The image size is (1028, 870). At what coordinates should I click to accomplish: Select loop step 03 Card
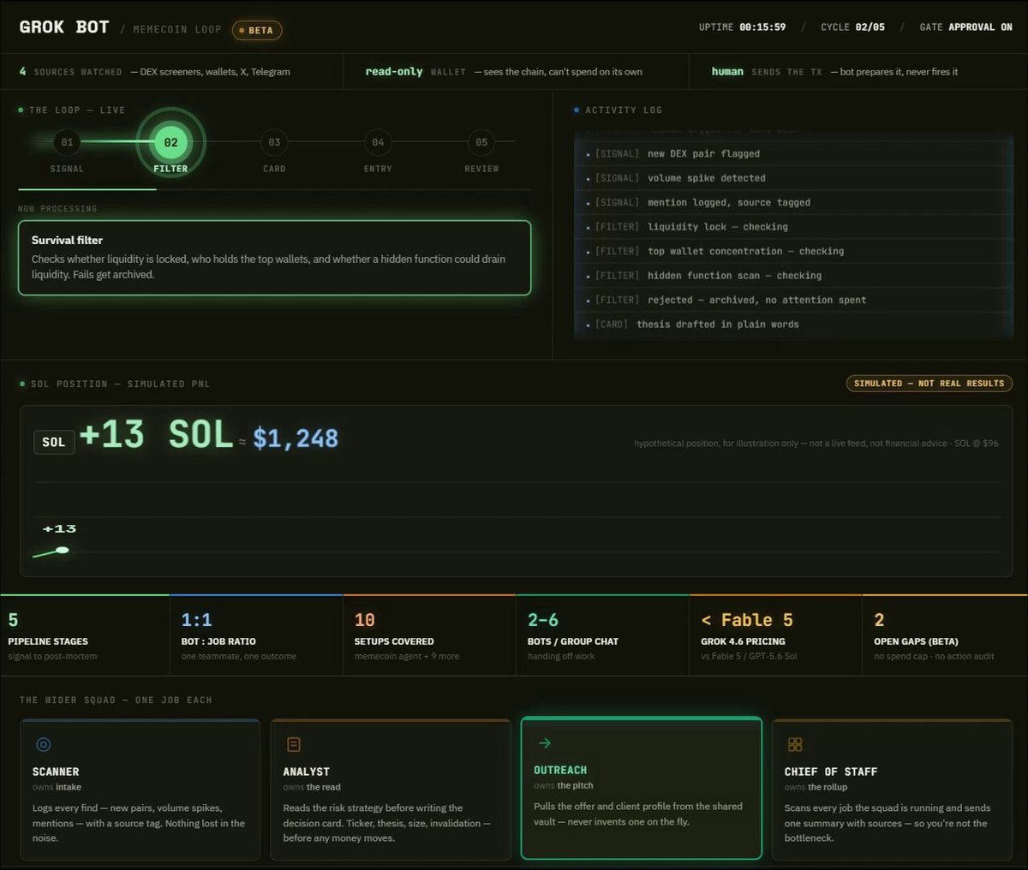pos(274,142)
